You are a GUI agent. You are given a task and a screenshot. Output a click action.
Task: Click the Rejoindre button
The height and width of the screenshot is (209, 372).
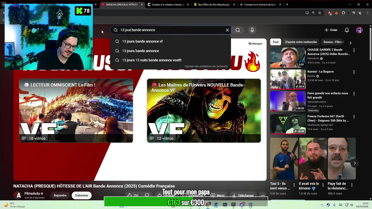point(60,195)
